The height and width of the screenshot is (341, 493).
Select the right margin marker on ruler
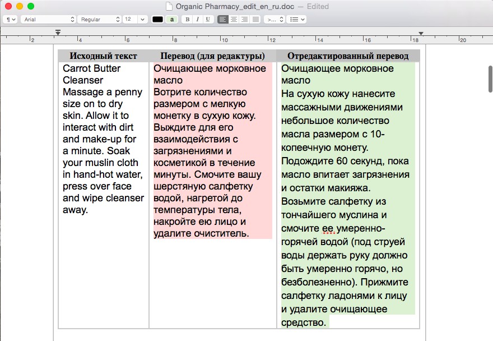421,33
